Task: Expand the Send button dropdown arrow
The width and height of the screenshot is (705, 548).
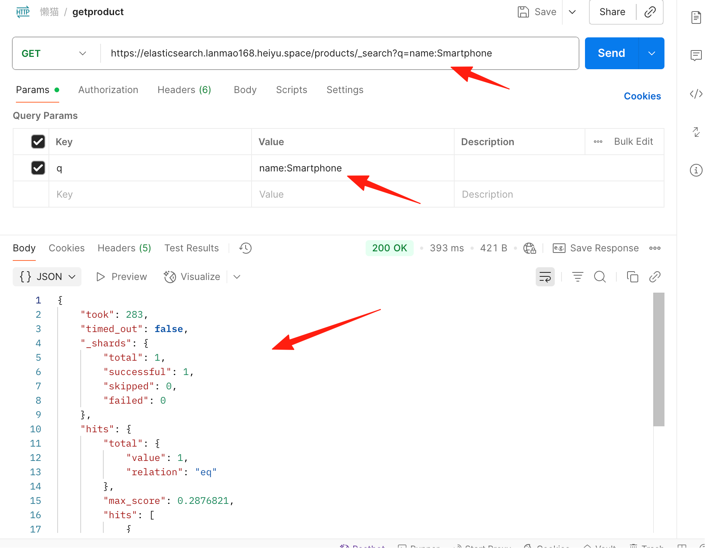Action: click(651, 53)
